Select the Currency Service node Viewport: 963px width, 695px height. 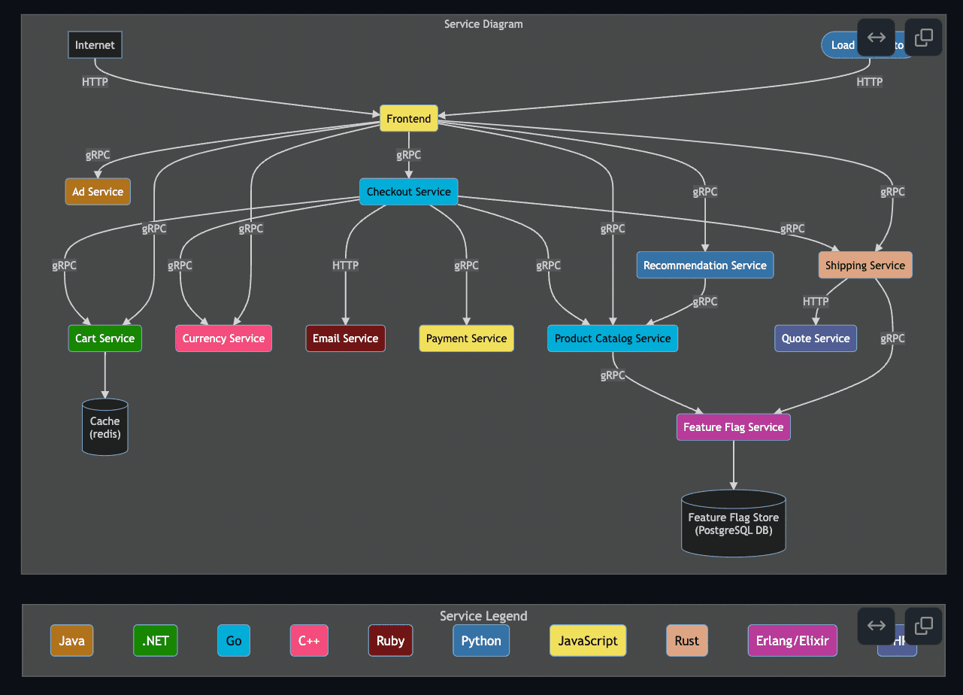(223, 338)
